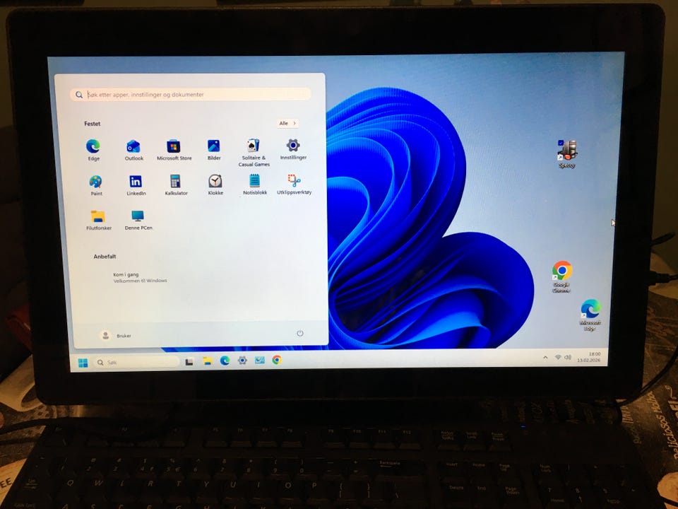The image size is (678, 509).
Task: Focus the Start menu search field
Action: [190, 94]
